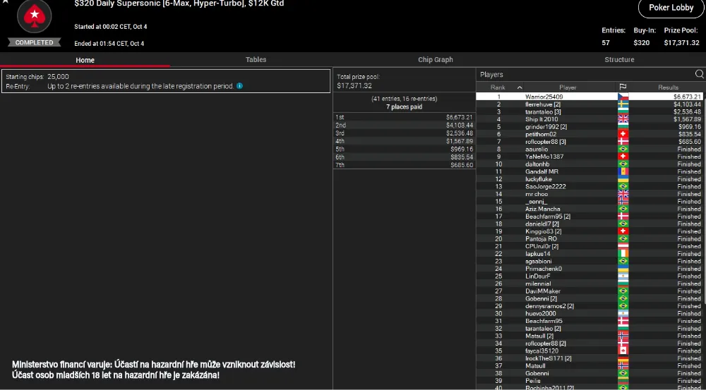Screen dimensions: 706x390
Task: Click the Rank column header label
Action: coord(498,87)
